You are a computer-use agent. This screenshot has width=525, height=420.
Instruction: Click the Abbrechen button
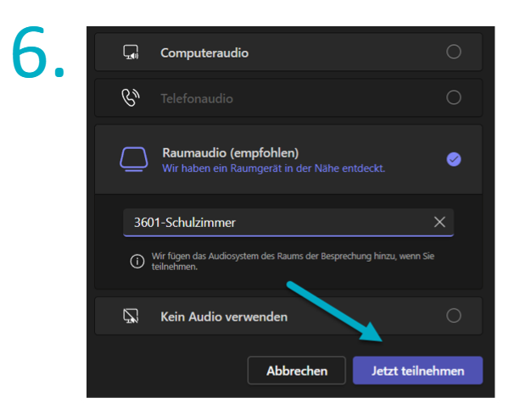coord(296,371)
